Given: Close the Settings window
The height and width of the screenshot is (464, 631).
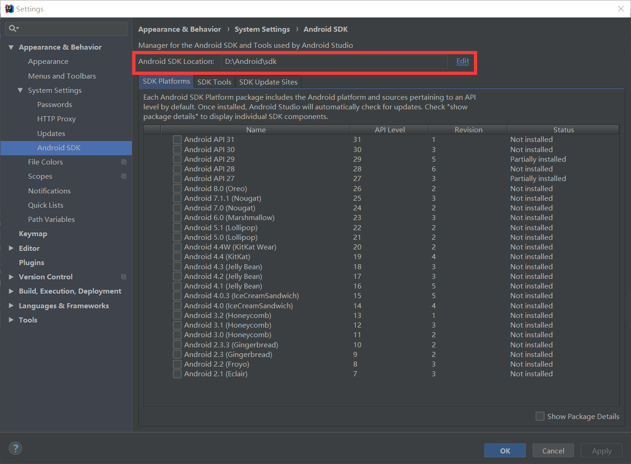Looking at the screenshot, I should click(621, 9).
